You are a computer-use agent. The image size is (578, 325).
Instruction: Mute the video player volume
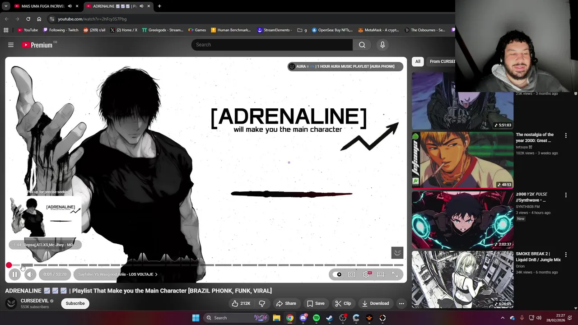(x=30, y=274)
